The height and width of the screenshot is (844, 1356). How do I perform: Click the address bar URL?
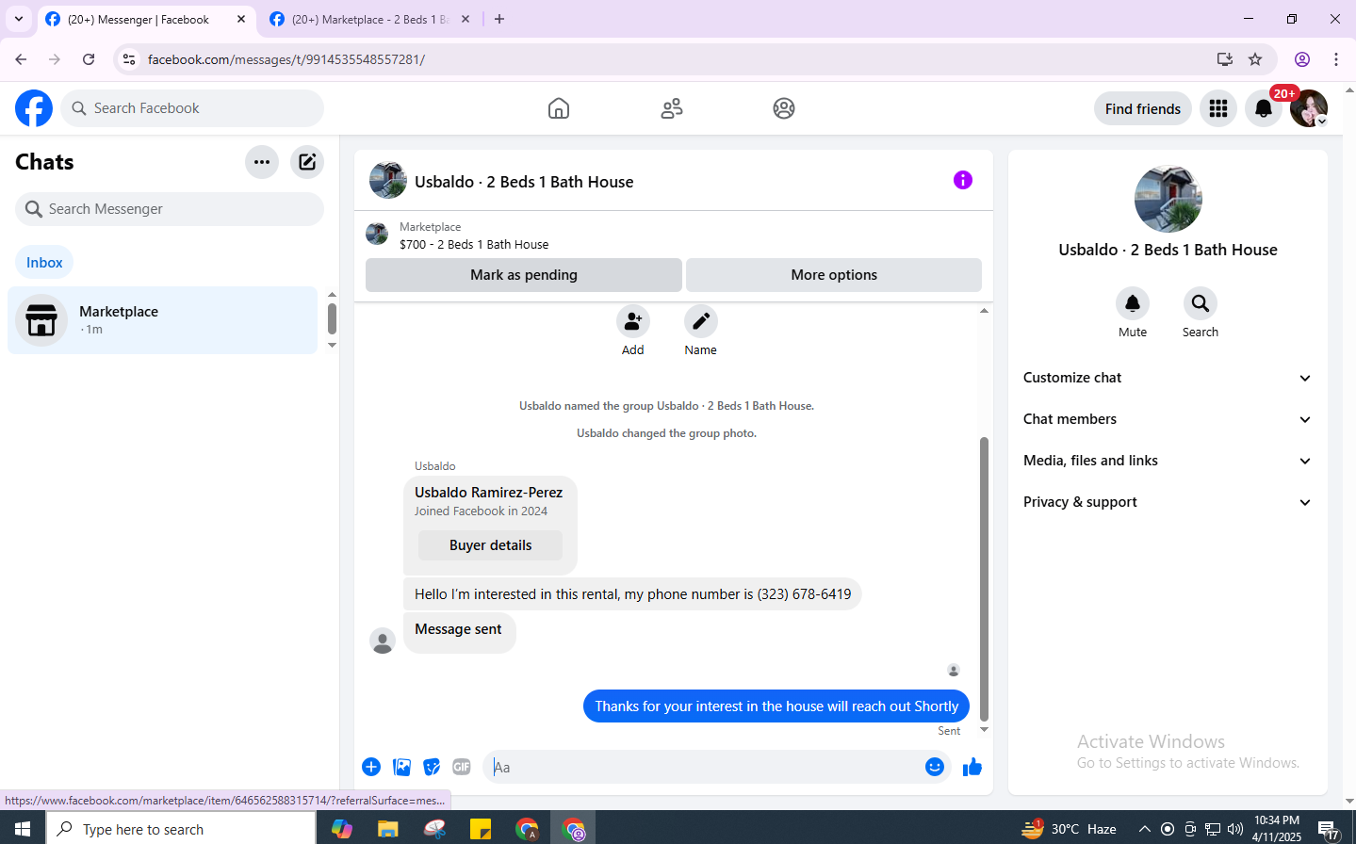[286, 59]
